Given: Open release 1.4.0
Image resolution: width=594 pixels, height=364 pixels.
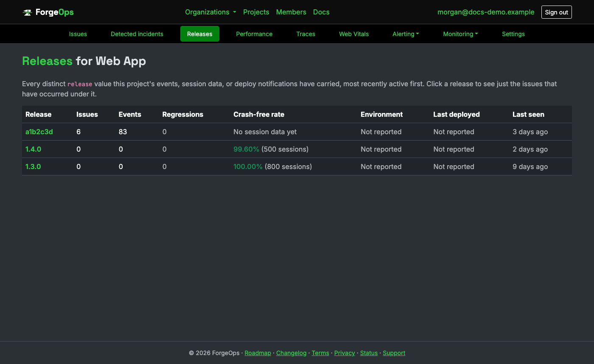Looking at the screenshot, I should pyautogui.click(x=33, y=149).
